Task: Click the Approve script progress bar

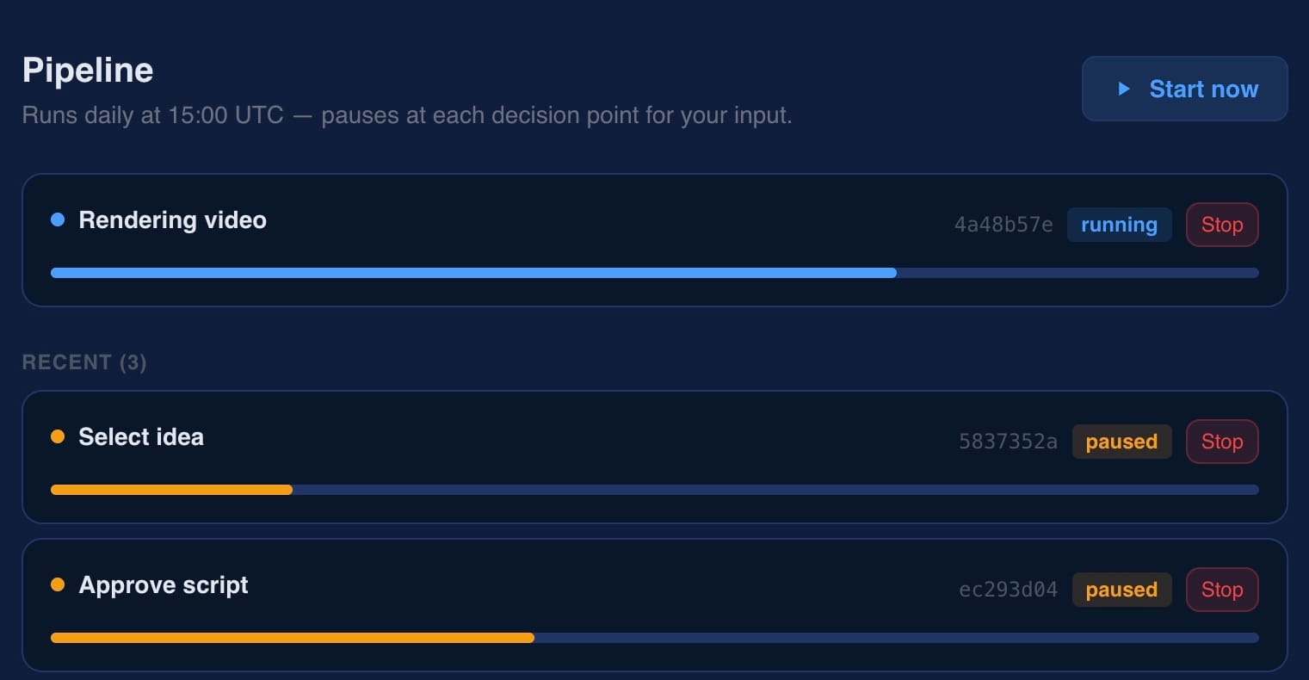Action: point(655,638)
